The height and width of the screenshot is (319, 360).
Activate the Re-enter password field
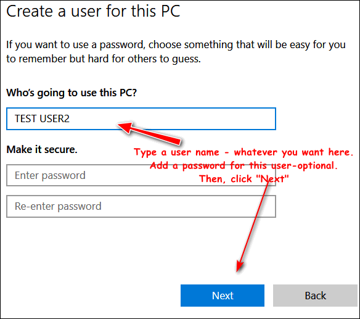[141, 206]
